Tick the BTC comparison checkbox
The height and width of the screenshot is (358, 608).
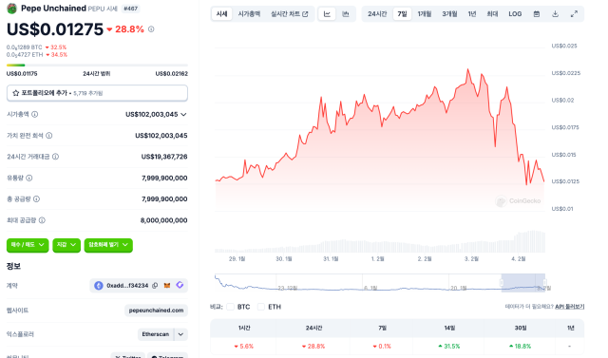(x=230, y=307)
